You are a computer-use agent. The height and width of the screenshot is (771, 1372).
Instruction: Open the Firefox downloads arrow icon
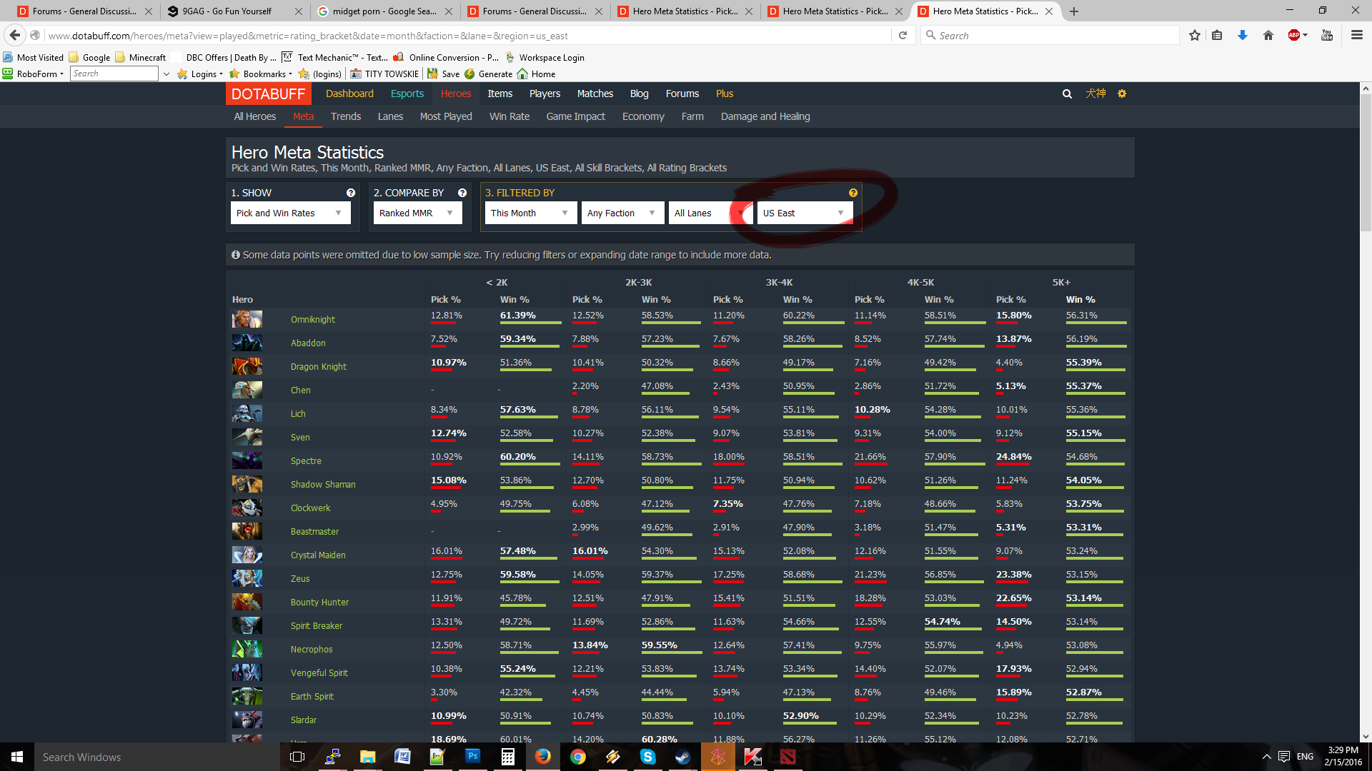coord(1243,35)
